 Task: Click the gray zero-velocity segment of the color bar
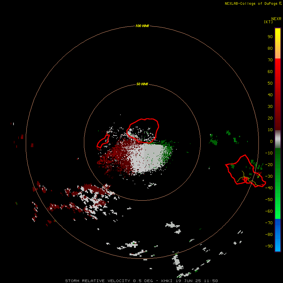278,139
